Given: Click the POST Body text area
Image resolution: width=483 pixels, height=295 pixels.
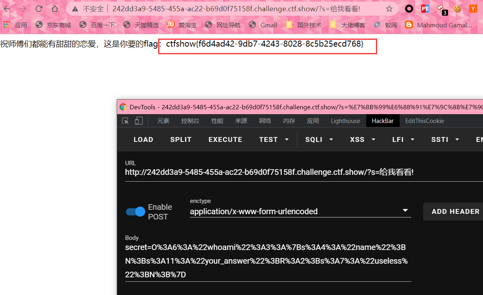Looking at the screenshot, I should [268, 261].
